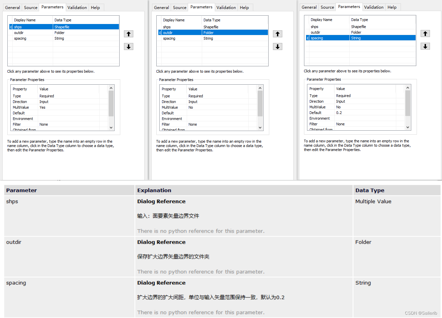Select spacing row in left panel list

point(64,38)
